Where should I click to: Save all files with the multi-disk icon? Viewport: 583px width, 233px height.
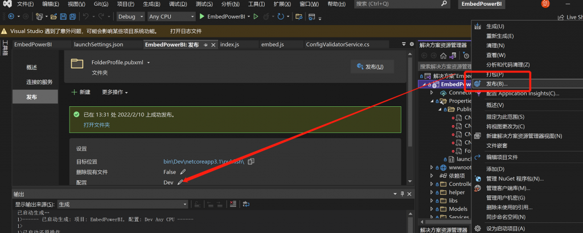click(x=72, y=16)
